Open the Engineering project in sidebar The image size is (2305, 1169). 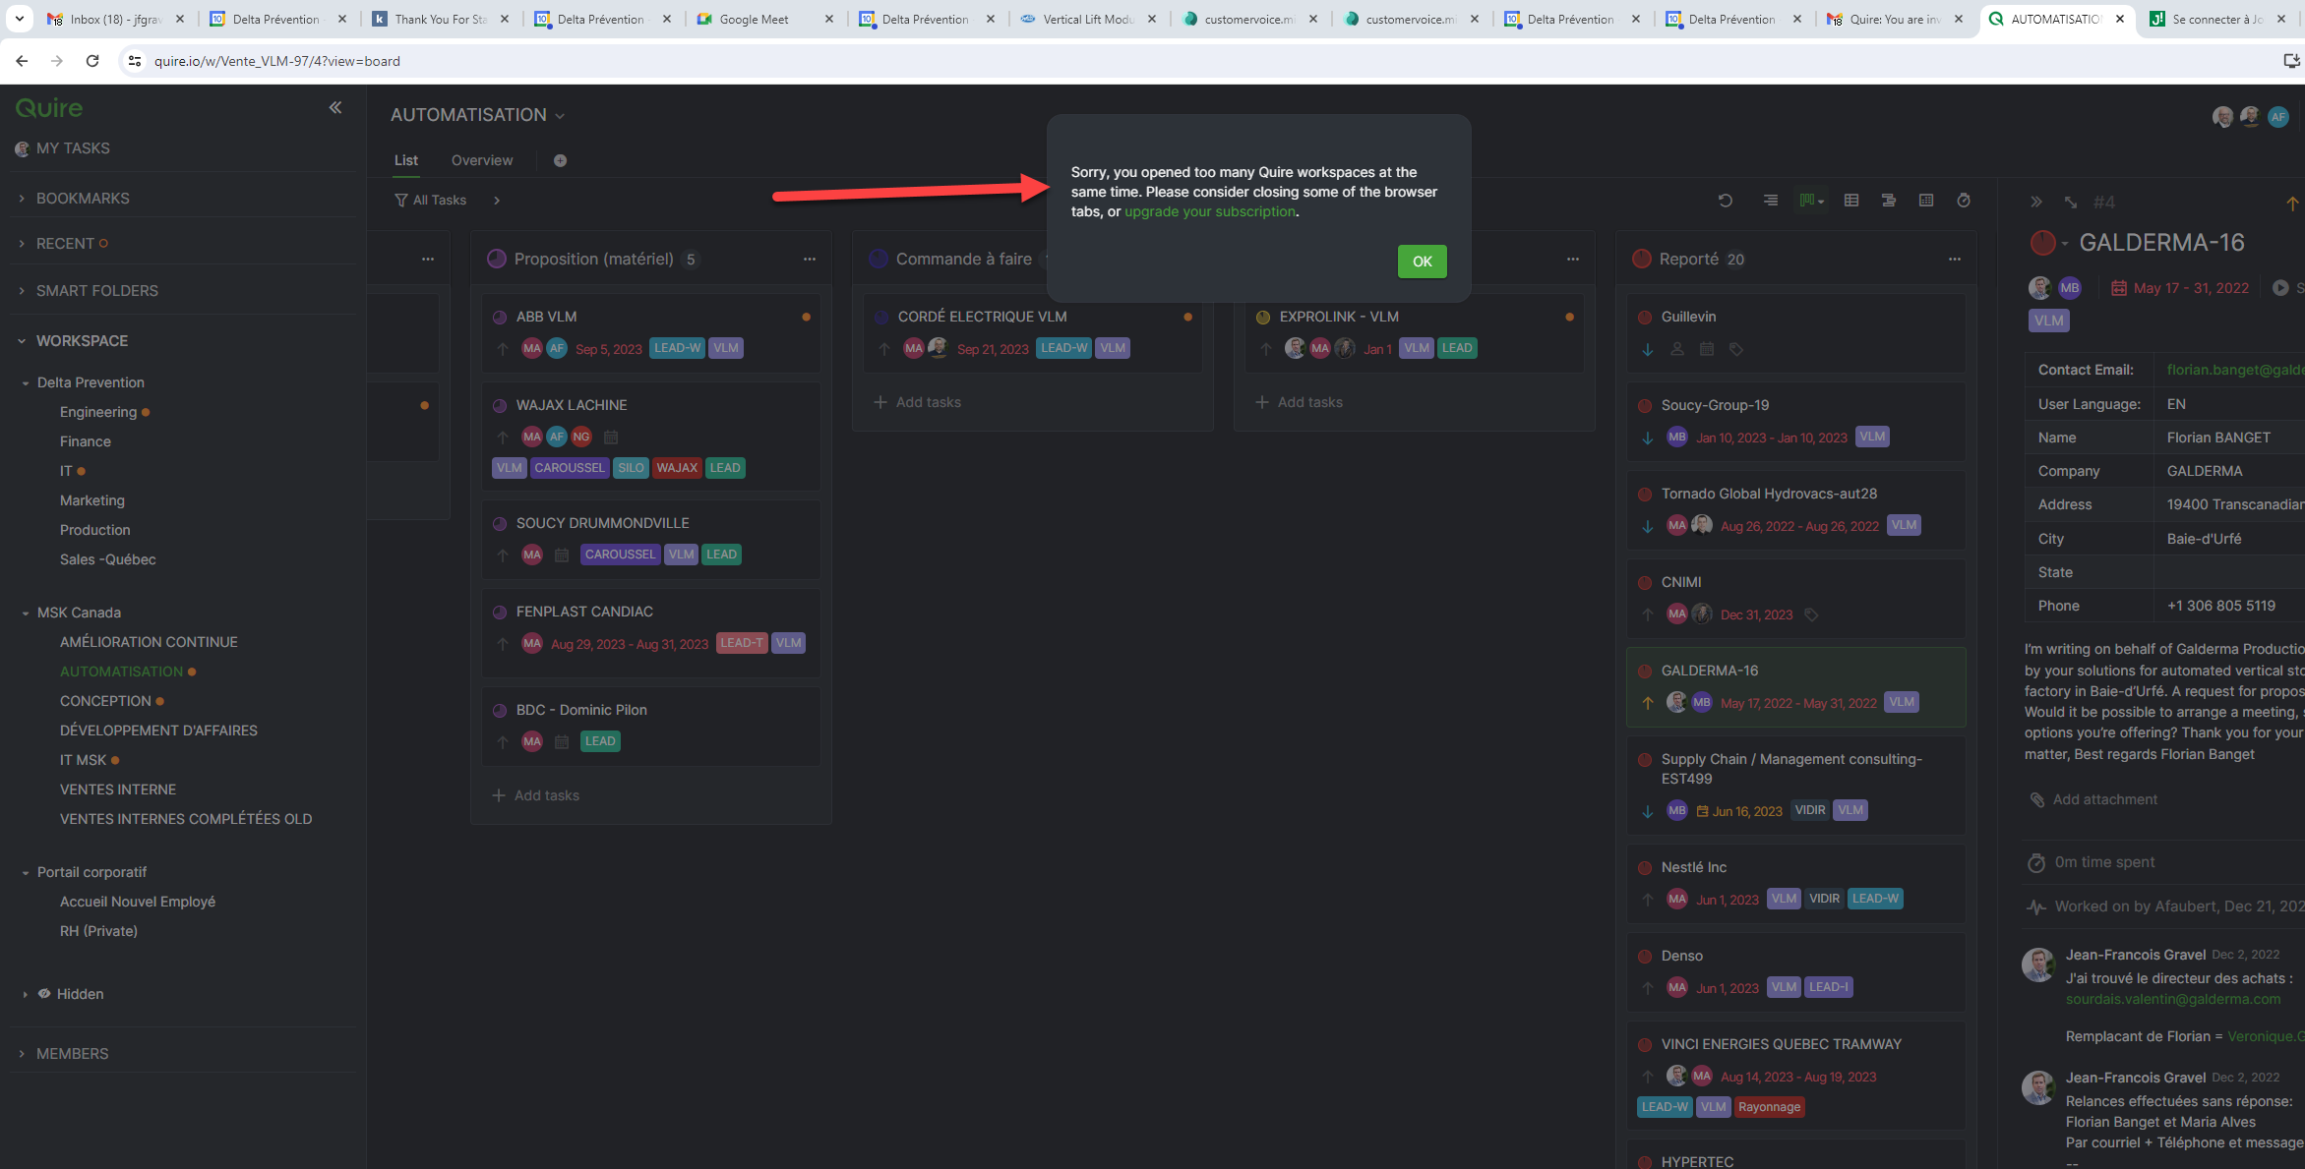pyautogui.click(x=98, y=412)
